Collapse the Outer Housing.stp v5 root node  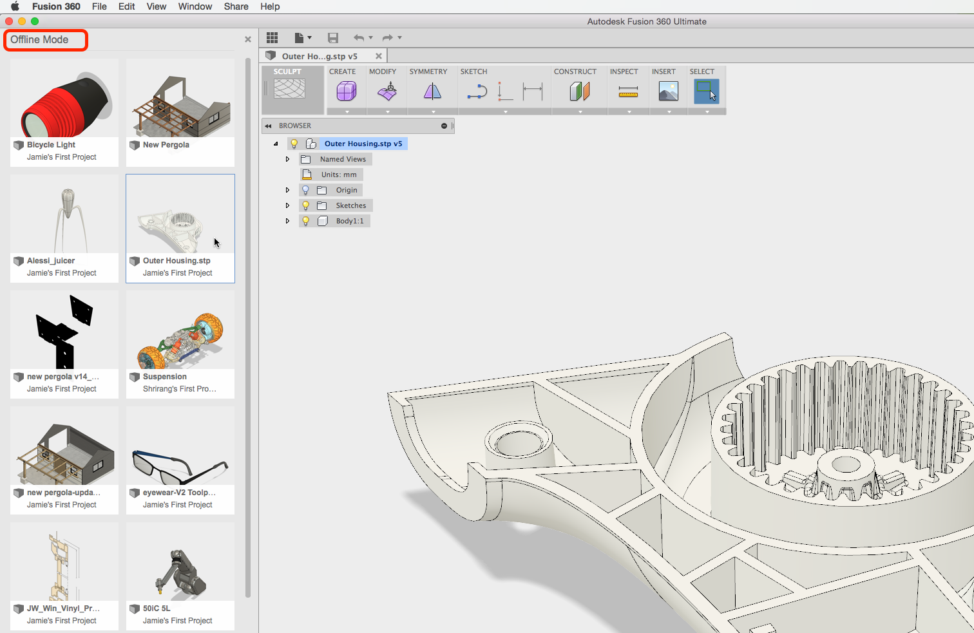[276, 144]
